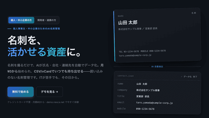Click the mobile field key in JSON panel
The image size is (209, 118).
tap(121, 108)
